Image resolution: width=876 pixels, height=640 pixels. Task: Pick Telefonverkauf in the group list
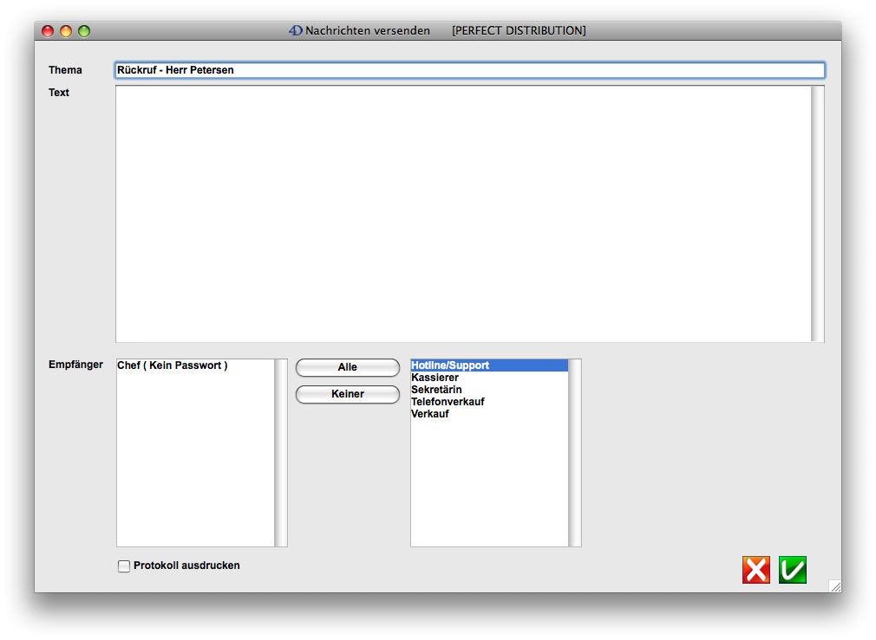pyautogui.click(x=448, y=402)
